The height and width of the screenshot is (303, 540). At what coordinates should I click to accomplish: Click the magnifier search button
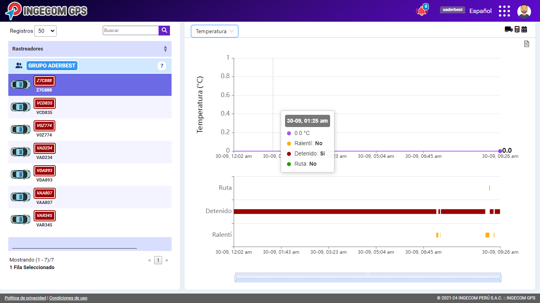coord(164,30)
